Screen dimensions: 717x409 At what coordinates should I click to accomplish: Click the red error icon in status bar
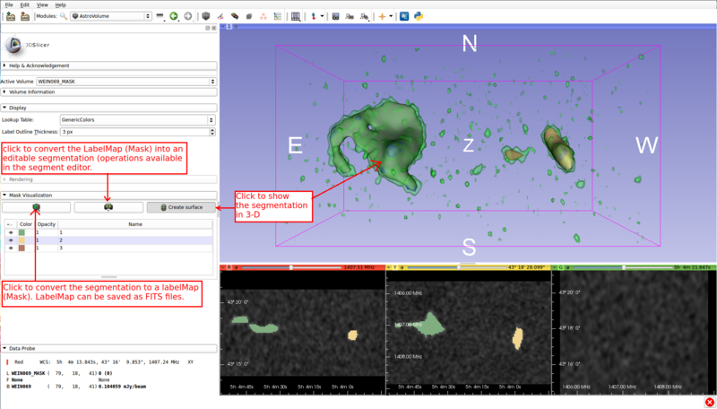pos(709,401)
